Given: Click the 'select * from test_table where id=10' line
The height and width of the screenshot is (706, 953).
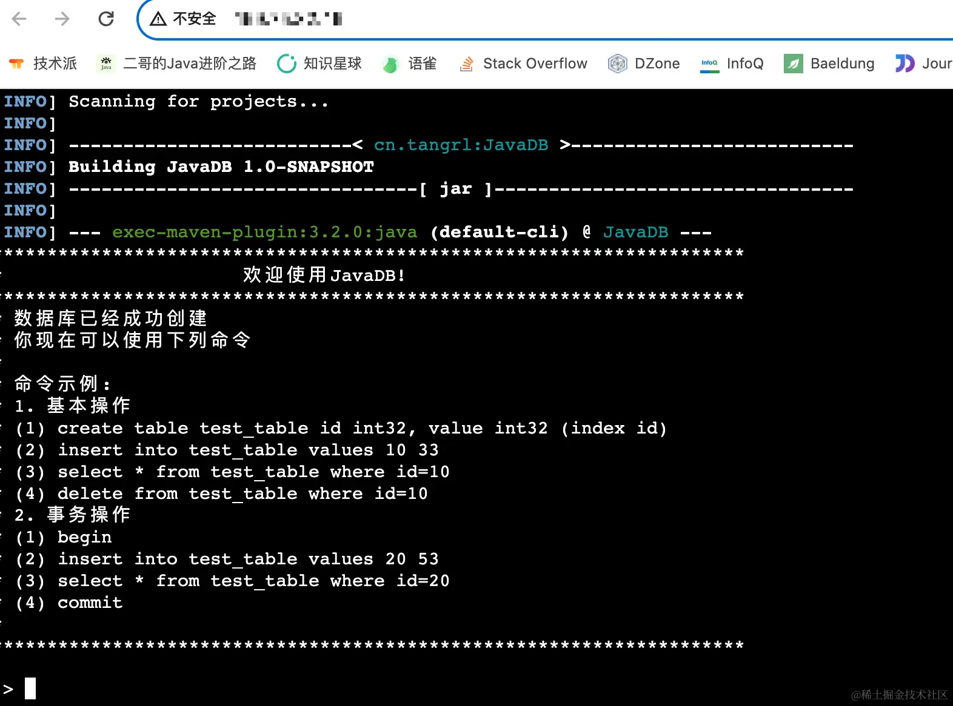Looking at the screenshot, I should tap(232, 472).
